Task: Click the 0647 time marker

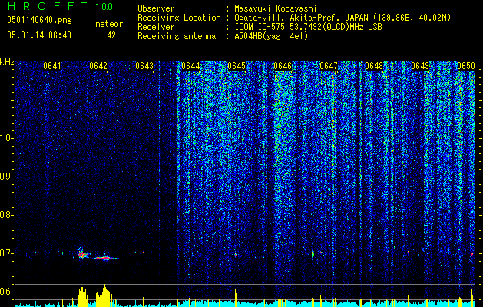Action: tap(329, 66)
